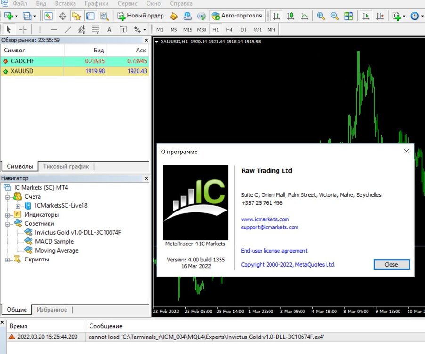This screenshot has height=354, width=425.
Task: Expand ICMarketsSC-Live18 account node
Action: [17, 206]
